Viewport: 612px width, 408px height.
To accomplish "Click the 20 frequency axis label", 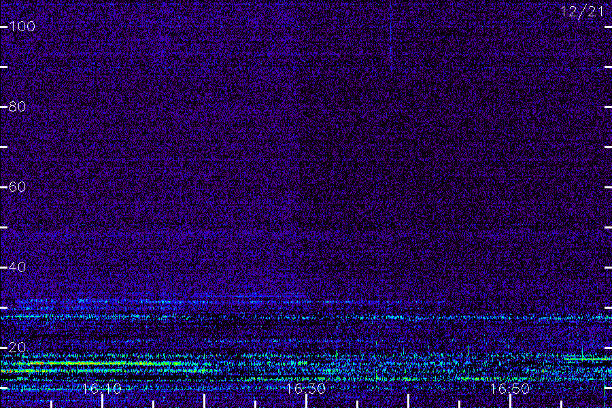I will pos(17,347).
